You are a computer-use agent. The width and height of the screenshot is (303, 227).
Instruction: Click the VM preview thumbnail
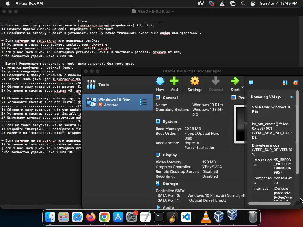tap(239, 124)
